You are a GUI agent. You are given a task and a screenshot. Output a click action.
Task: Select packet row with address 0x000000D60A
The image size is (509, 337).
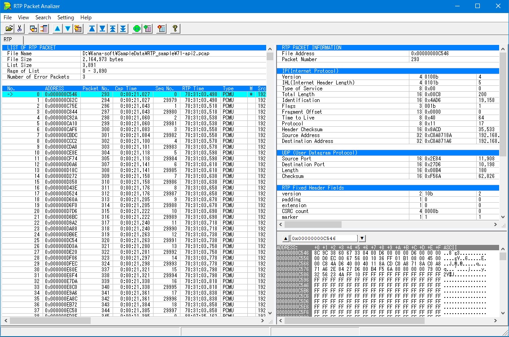click(134, 200)
